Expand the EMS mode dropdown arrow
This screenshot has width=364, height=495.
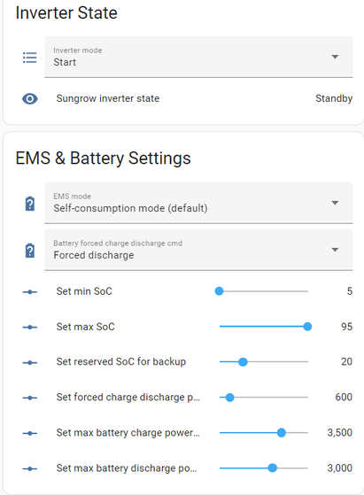(335, 203)
